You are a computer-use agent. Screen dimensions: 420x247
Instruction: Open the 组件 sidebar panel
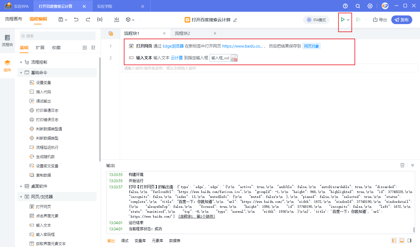pos(7,66)
